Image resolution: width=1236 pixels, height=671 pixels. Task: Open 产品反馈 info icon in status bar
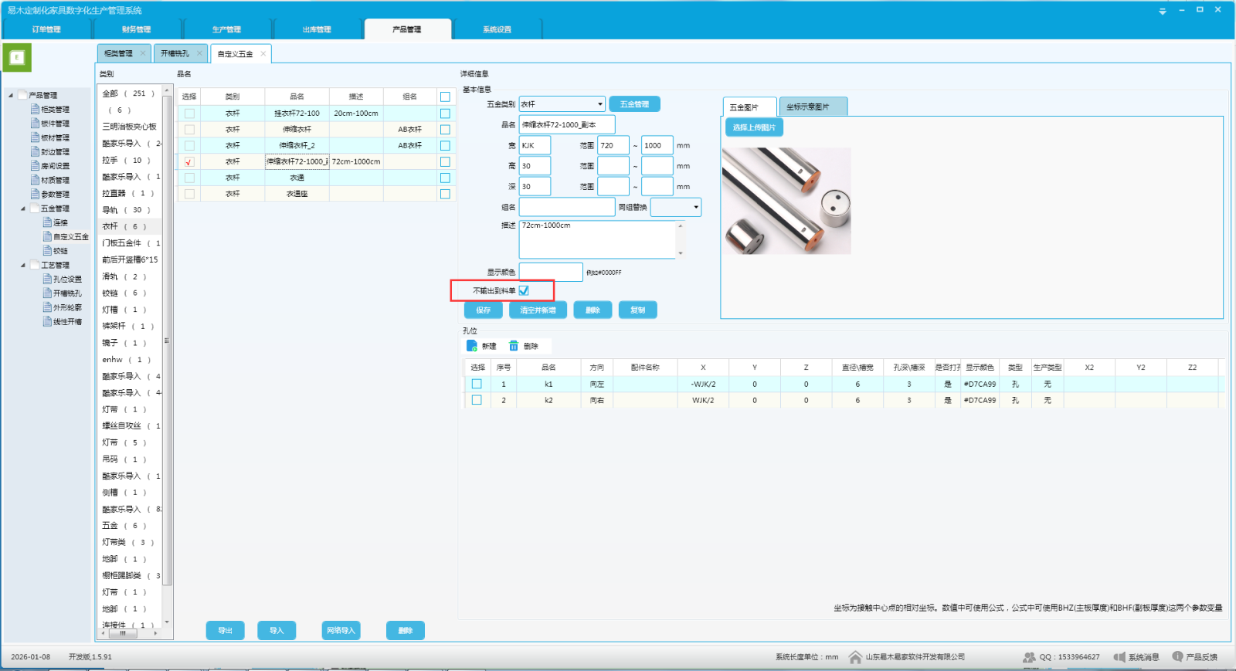click(x=1177, y=656)
